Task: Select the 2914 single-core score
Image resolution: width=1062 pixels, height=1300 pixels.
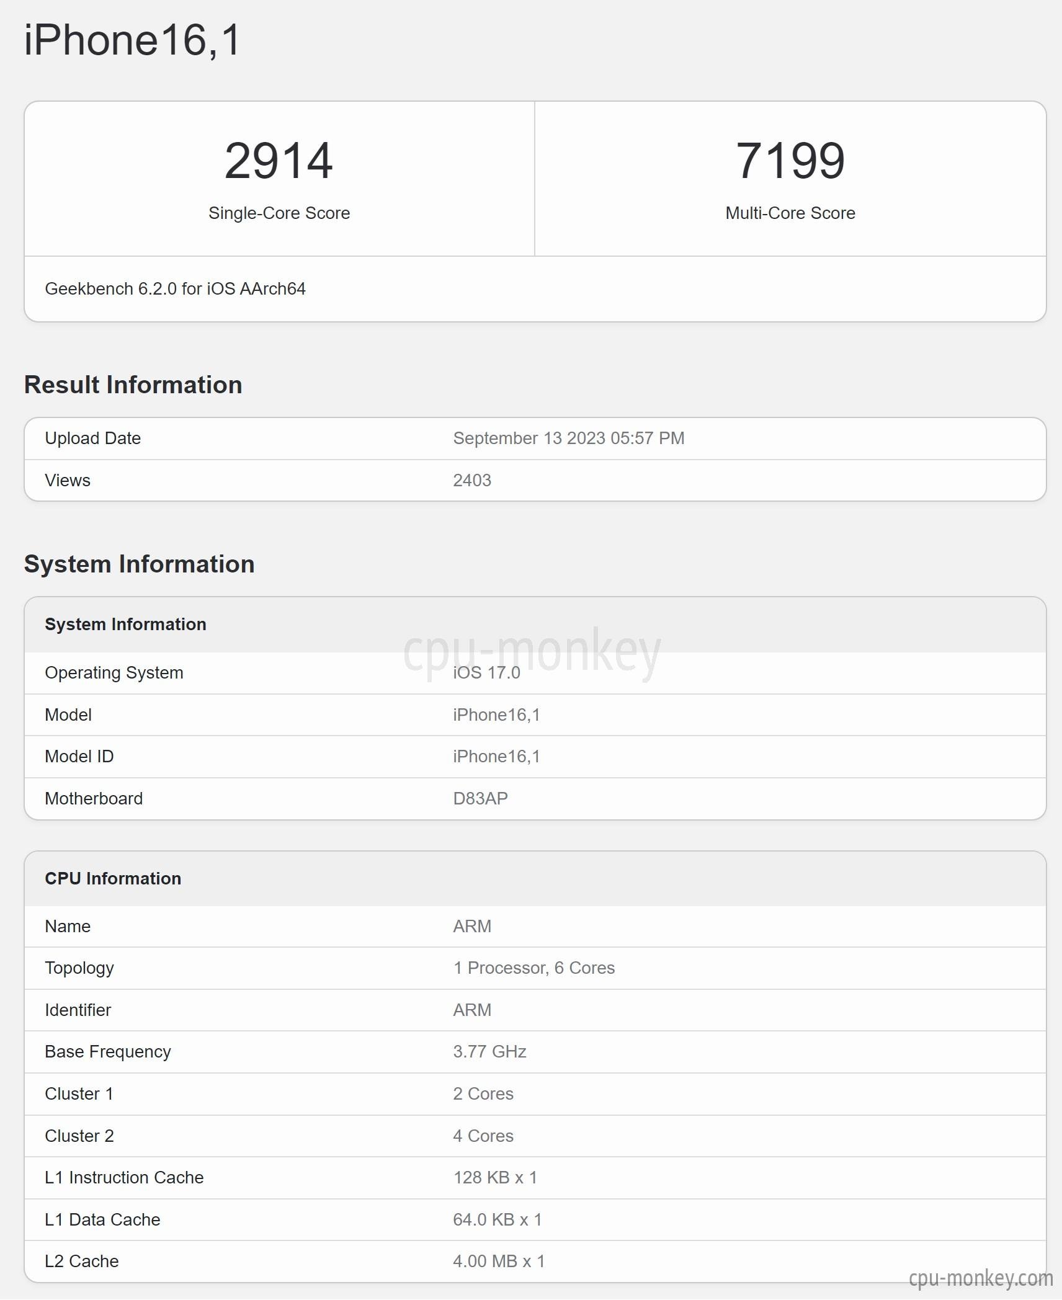Action: tap(279, 161)
